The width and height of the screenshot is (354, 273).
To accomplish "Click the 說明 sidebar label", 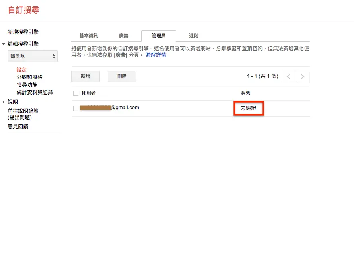I will 13,102.
